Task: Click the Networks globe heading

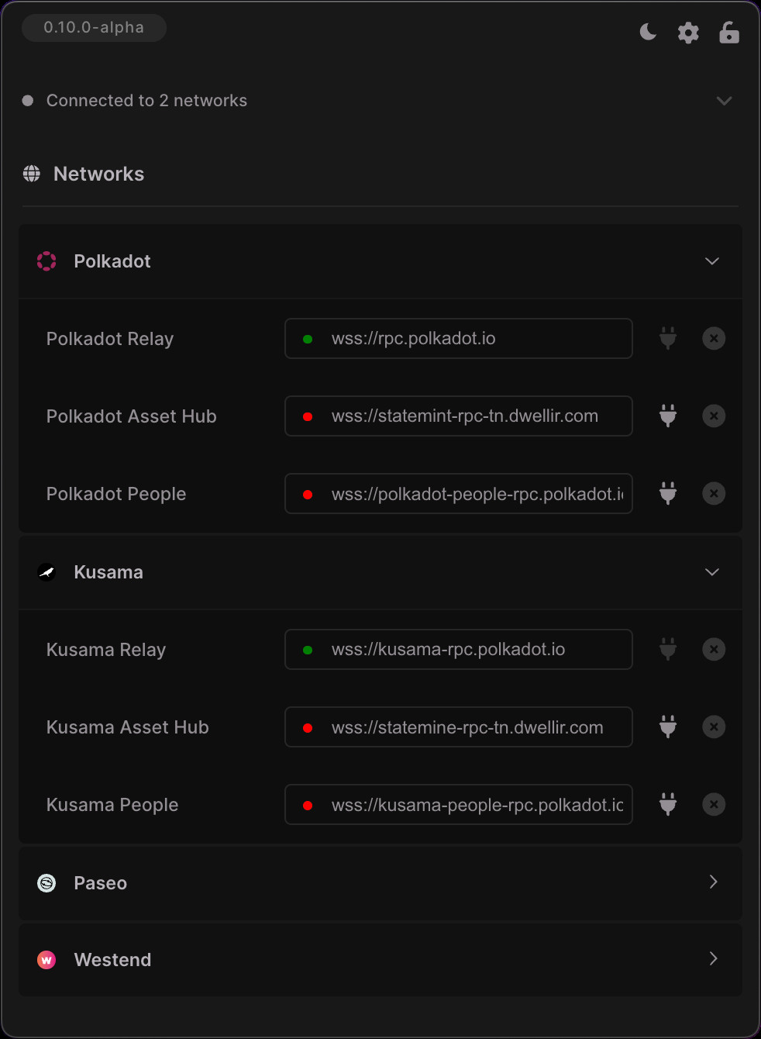Action: [84, 174]
